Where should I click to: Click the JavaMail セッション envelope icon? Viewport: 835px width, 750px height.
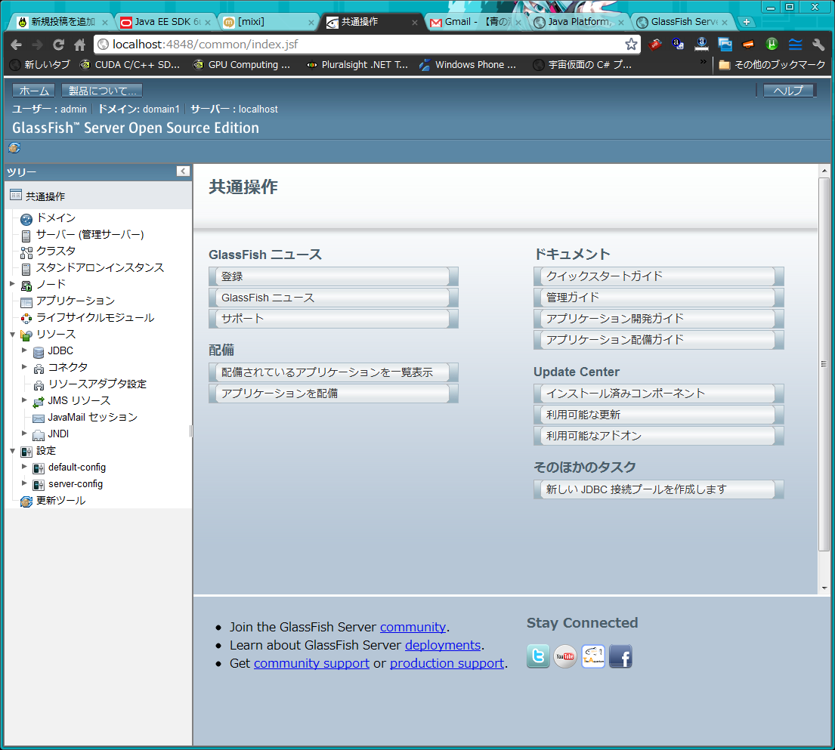[39, 418]
